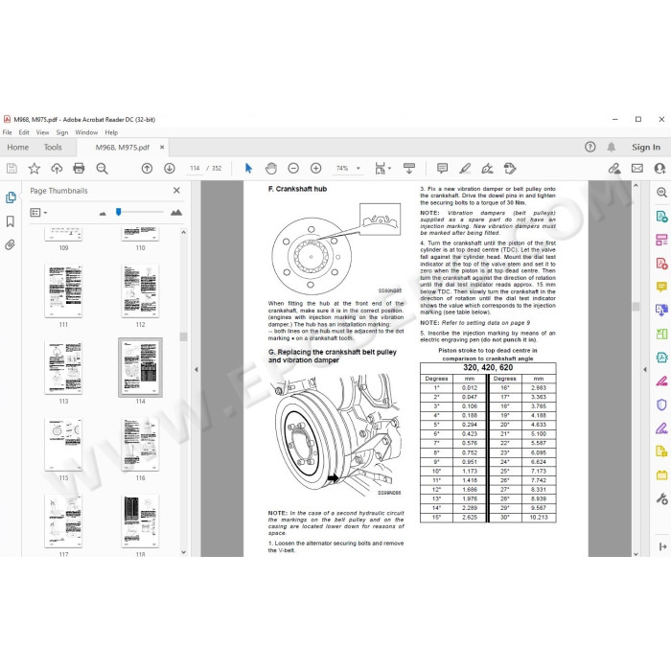
Task: Click the scrolling mode download icon
Action: pyautogui.click(x=409, y=168)
